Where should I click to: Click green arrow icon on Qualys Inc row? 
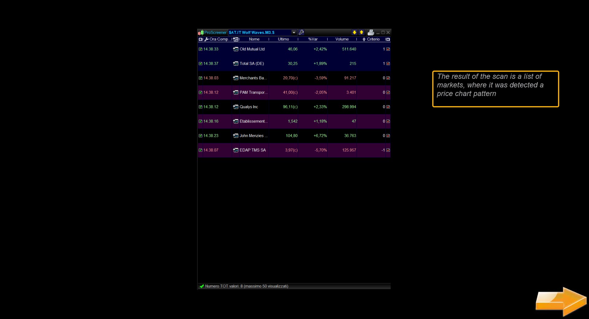click(x=200, y=107)
